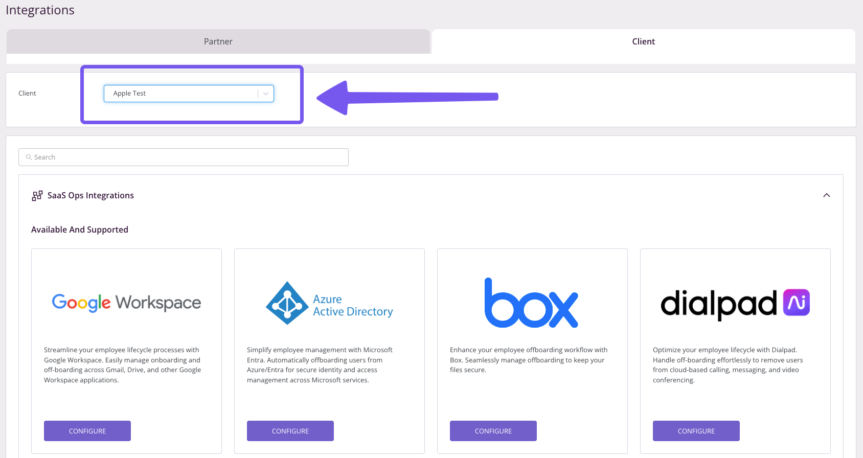Click the magnifier icon in search box

click(x=29, y=157)
